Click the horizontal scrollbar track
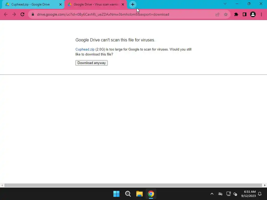Viewport: 267px width, 200px height. point(133,185)
